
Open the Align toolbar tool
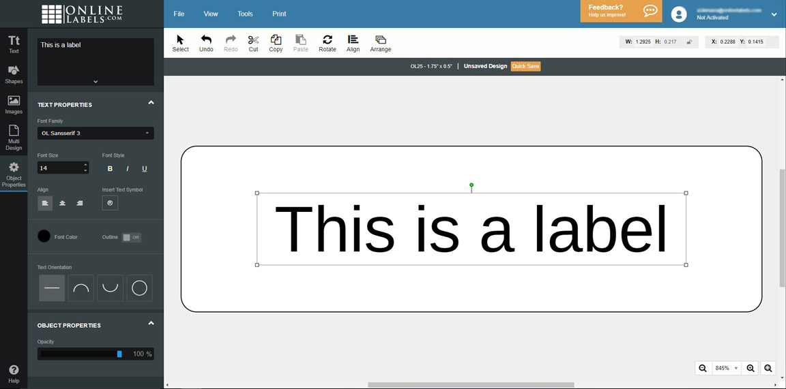tap(353, 43)
